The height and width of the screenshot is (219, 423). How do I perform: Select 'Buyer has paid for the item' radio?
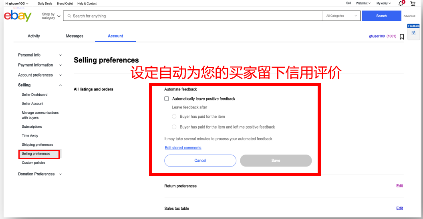pyautogui.click(x=174, y=117)
